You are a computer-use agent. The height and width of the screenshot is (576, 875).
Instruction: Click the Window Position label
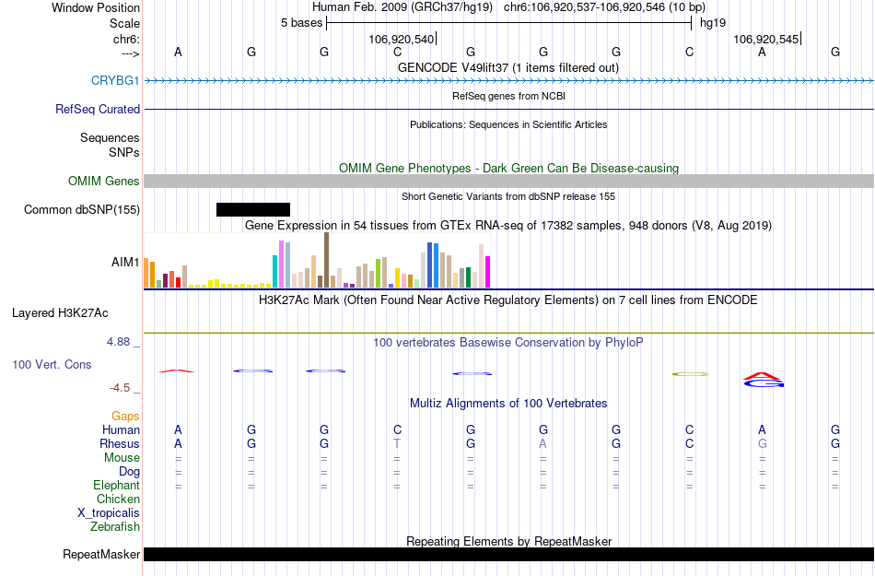[x=96, y=7]
